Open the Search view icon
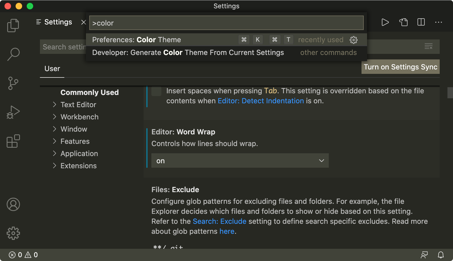The image size is (453, 261). (13, 54)
